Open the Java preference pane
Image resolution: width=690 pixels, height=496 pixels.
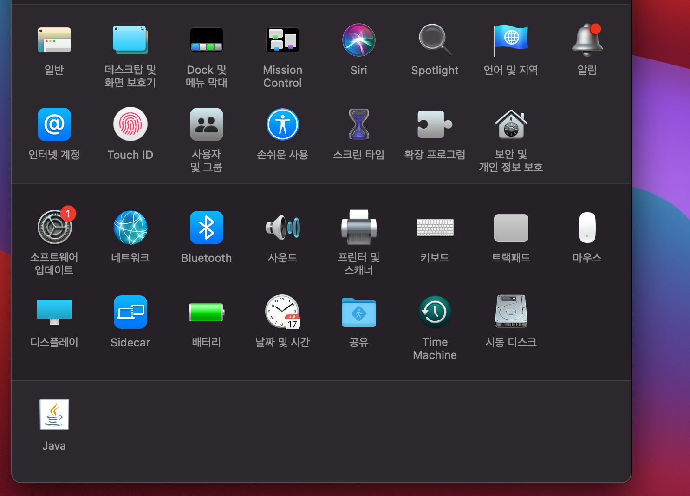pyautogui.click(x=54, y=415)
